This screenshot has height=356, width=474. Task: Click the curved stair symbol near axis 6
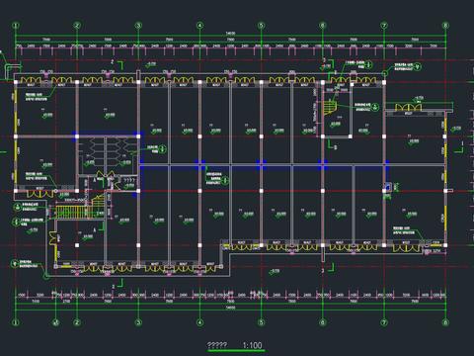pos(330,108)
